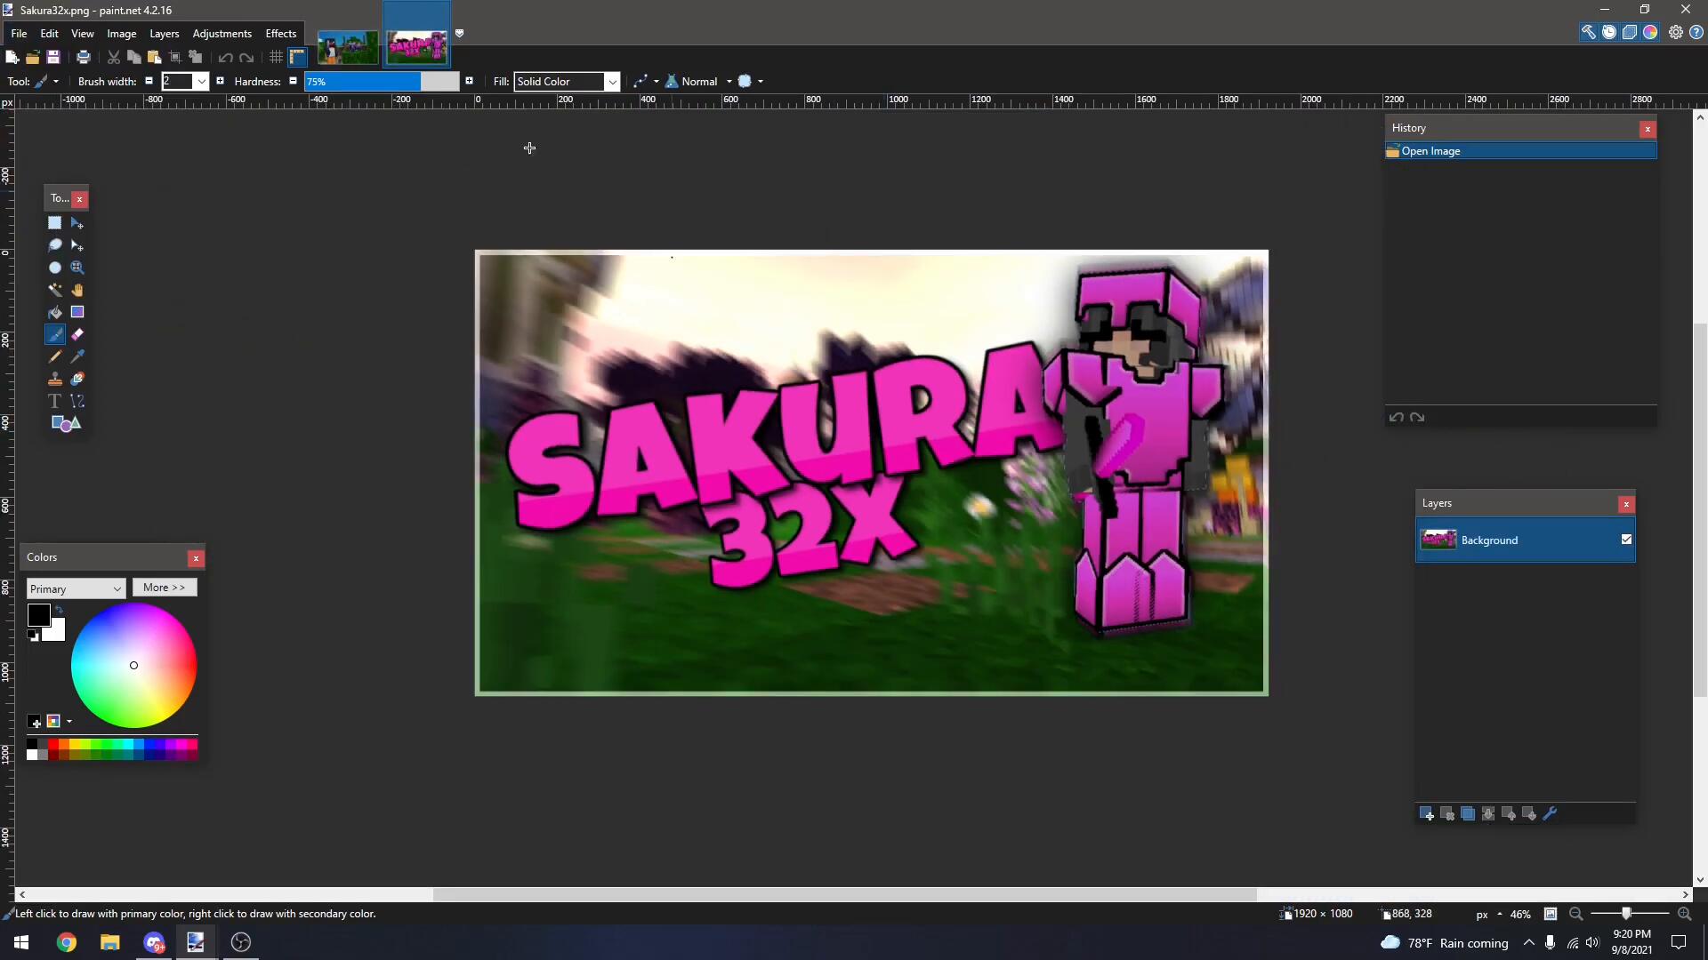Open the Fill Solid Color dropdown
This screenshot has width=1708, height=960.
[567, 81]
